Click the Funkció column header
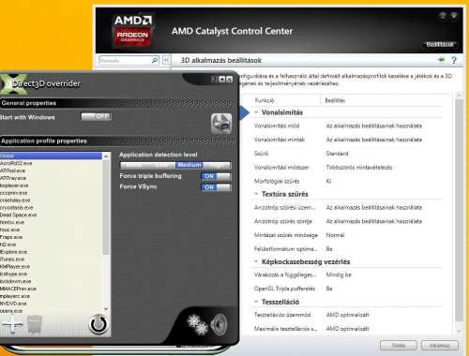Viewport: 469px width, 356px height. pyautogui.click(x=265, y=100)
